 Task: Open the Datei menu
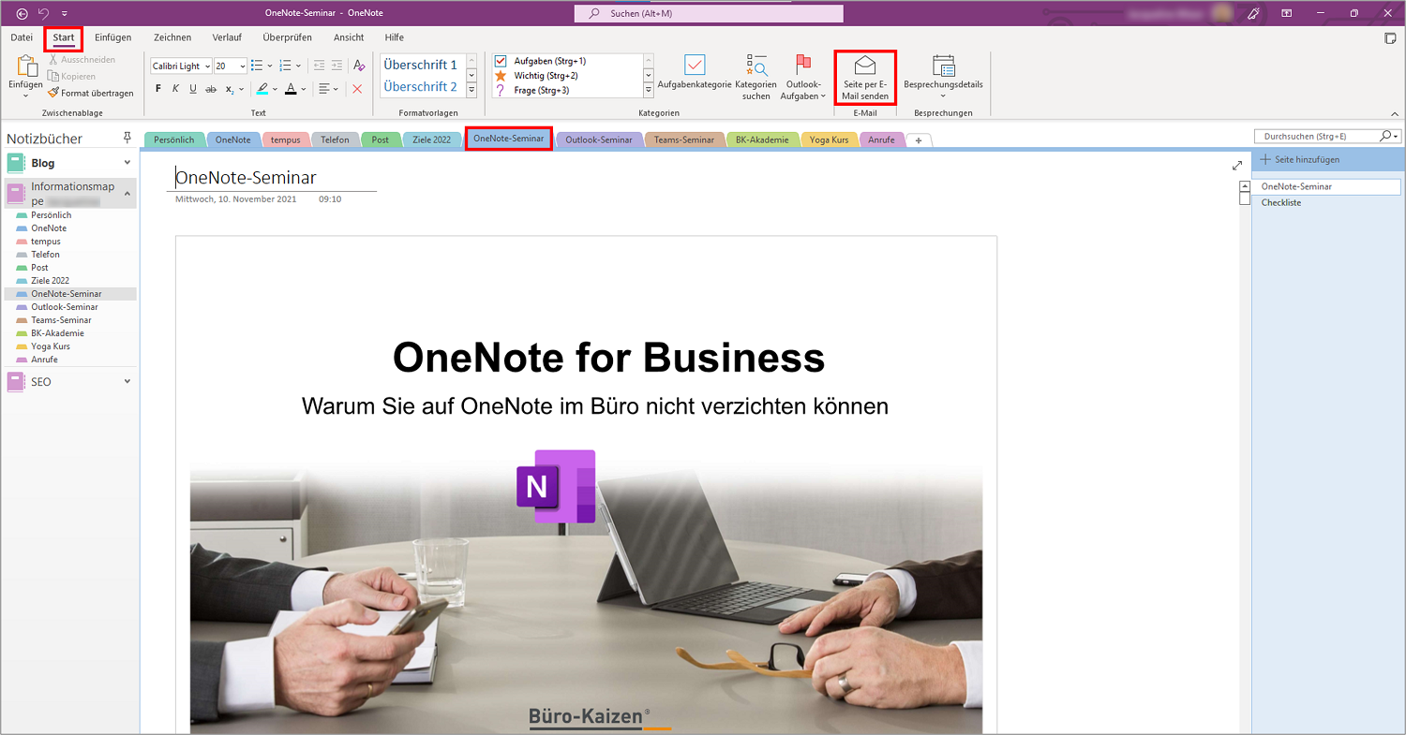(x=22, y=37)
